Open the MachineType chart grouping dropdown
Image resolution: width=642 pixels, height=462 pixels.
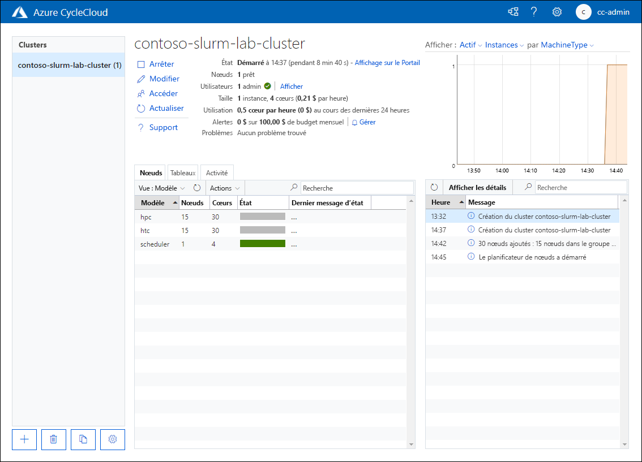567,45
